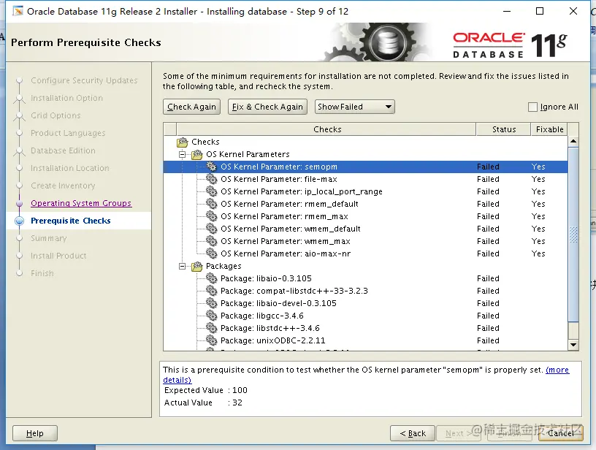Screen dimensions: 596x450
Task: Select 'OS Kernel Parameter: rmem_max' row
Action: [365, 216]
